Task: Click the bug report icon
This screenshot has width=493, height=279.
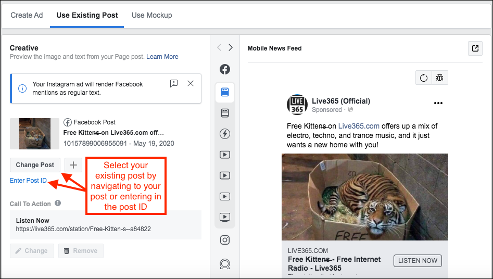Action: (x=440, y=78)
